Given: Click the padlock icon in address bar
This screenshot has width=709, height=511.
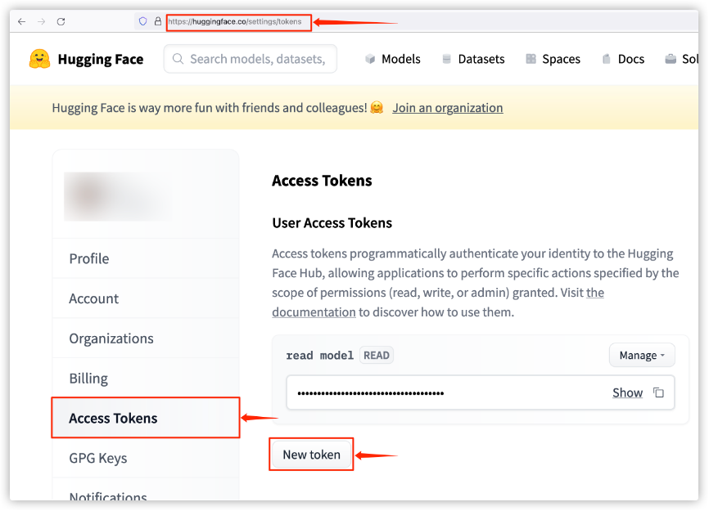Looking at the screenshot, I should click(157, 21).
